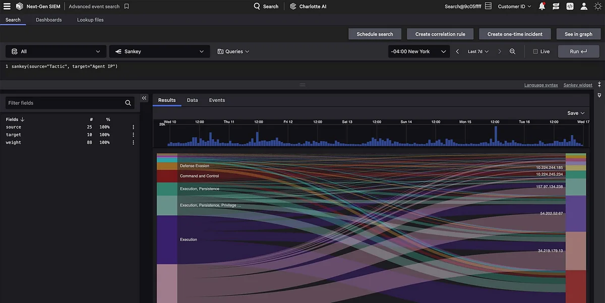Screen dimensions: 605x303
Task: Open the Language syntax link
Action: pos(541,85)
